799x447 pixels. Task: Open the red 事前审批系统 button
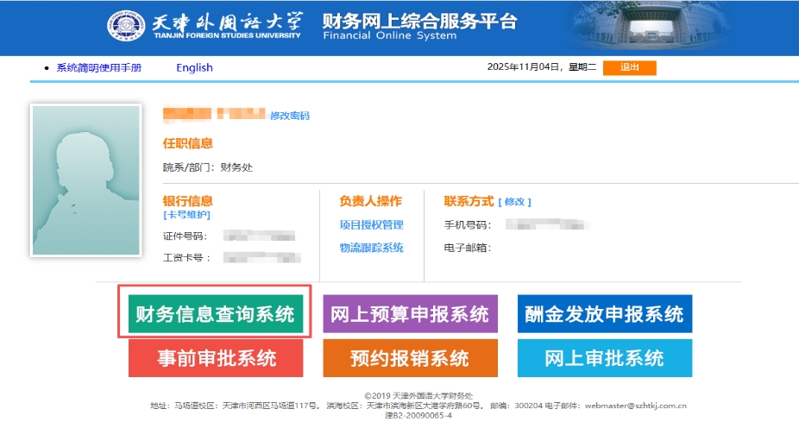216,358
